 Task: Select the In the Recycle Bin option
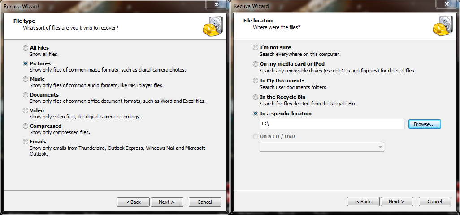pyautogui.click(x=256, y=97)
